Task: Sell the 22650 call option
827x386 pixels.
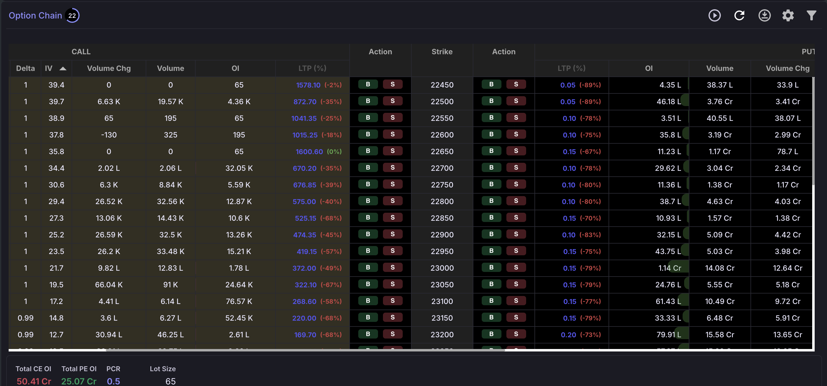Action: (393, 151)
